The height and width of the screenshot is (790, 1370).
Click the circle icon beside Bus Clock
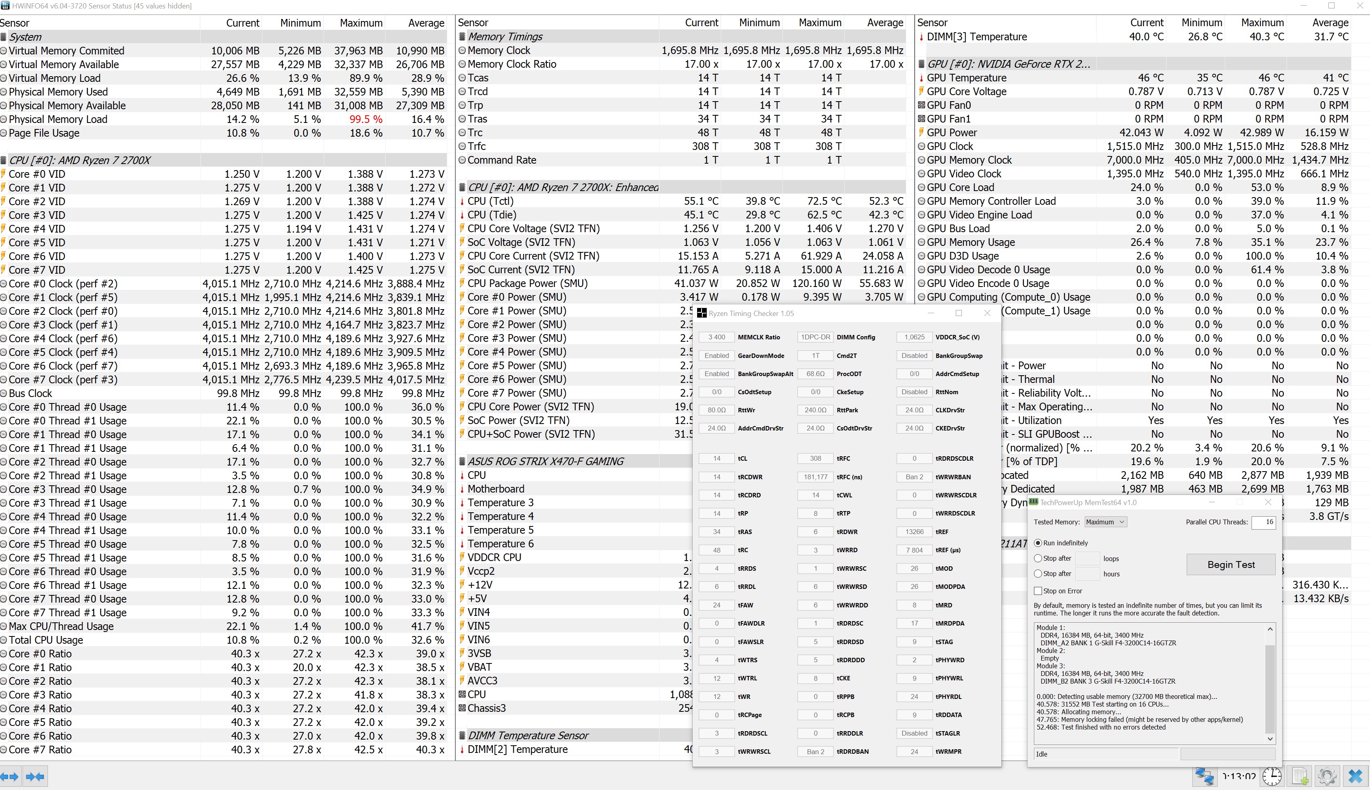coord(3,393)
